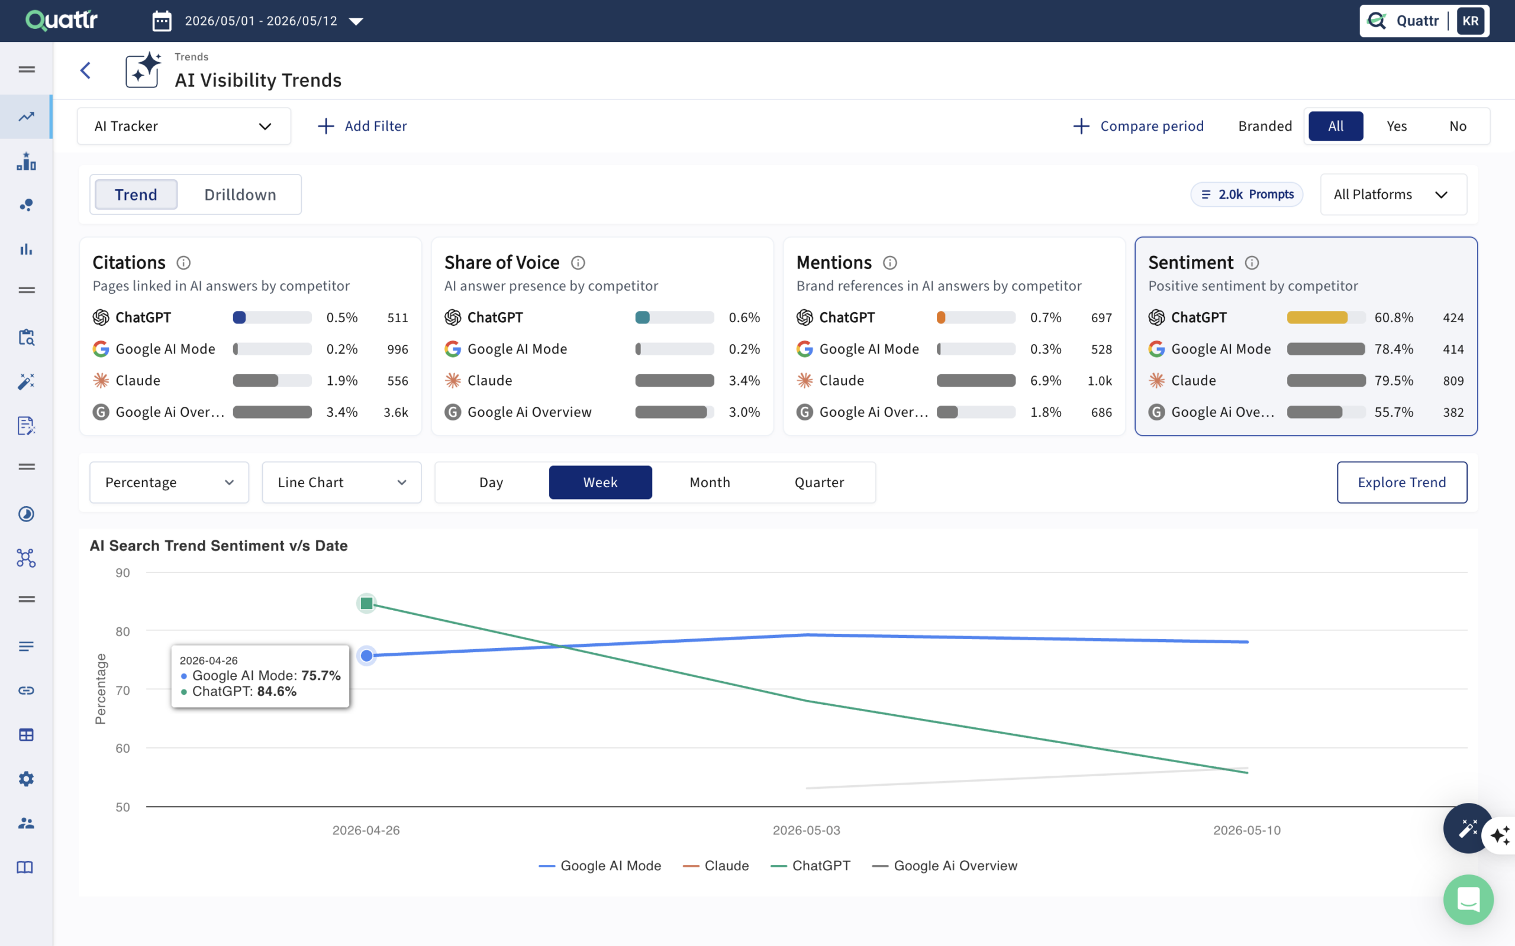The image size is (1515, 946).
Task: Set Branded filter to All
Action: 1335,126
